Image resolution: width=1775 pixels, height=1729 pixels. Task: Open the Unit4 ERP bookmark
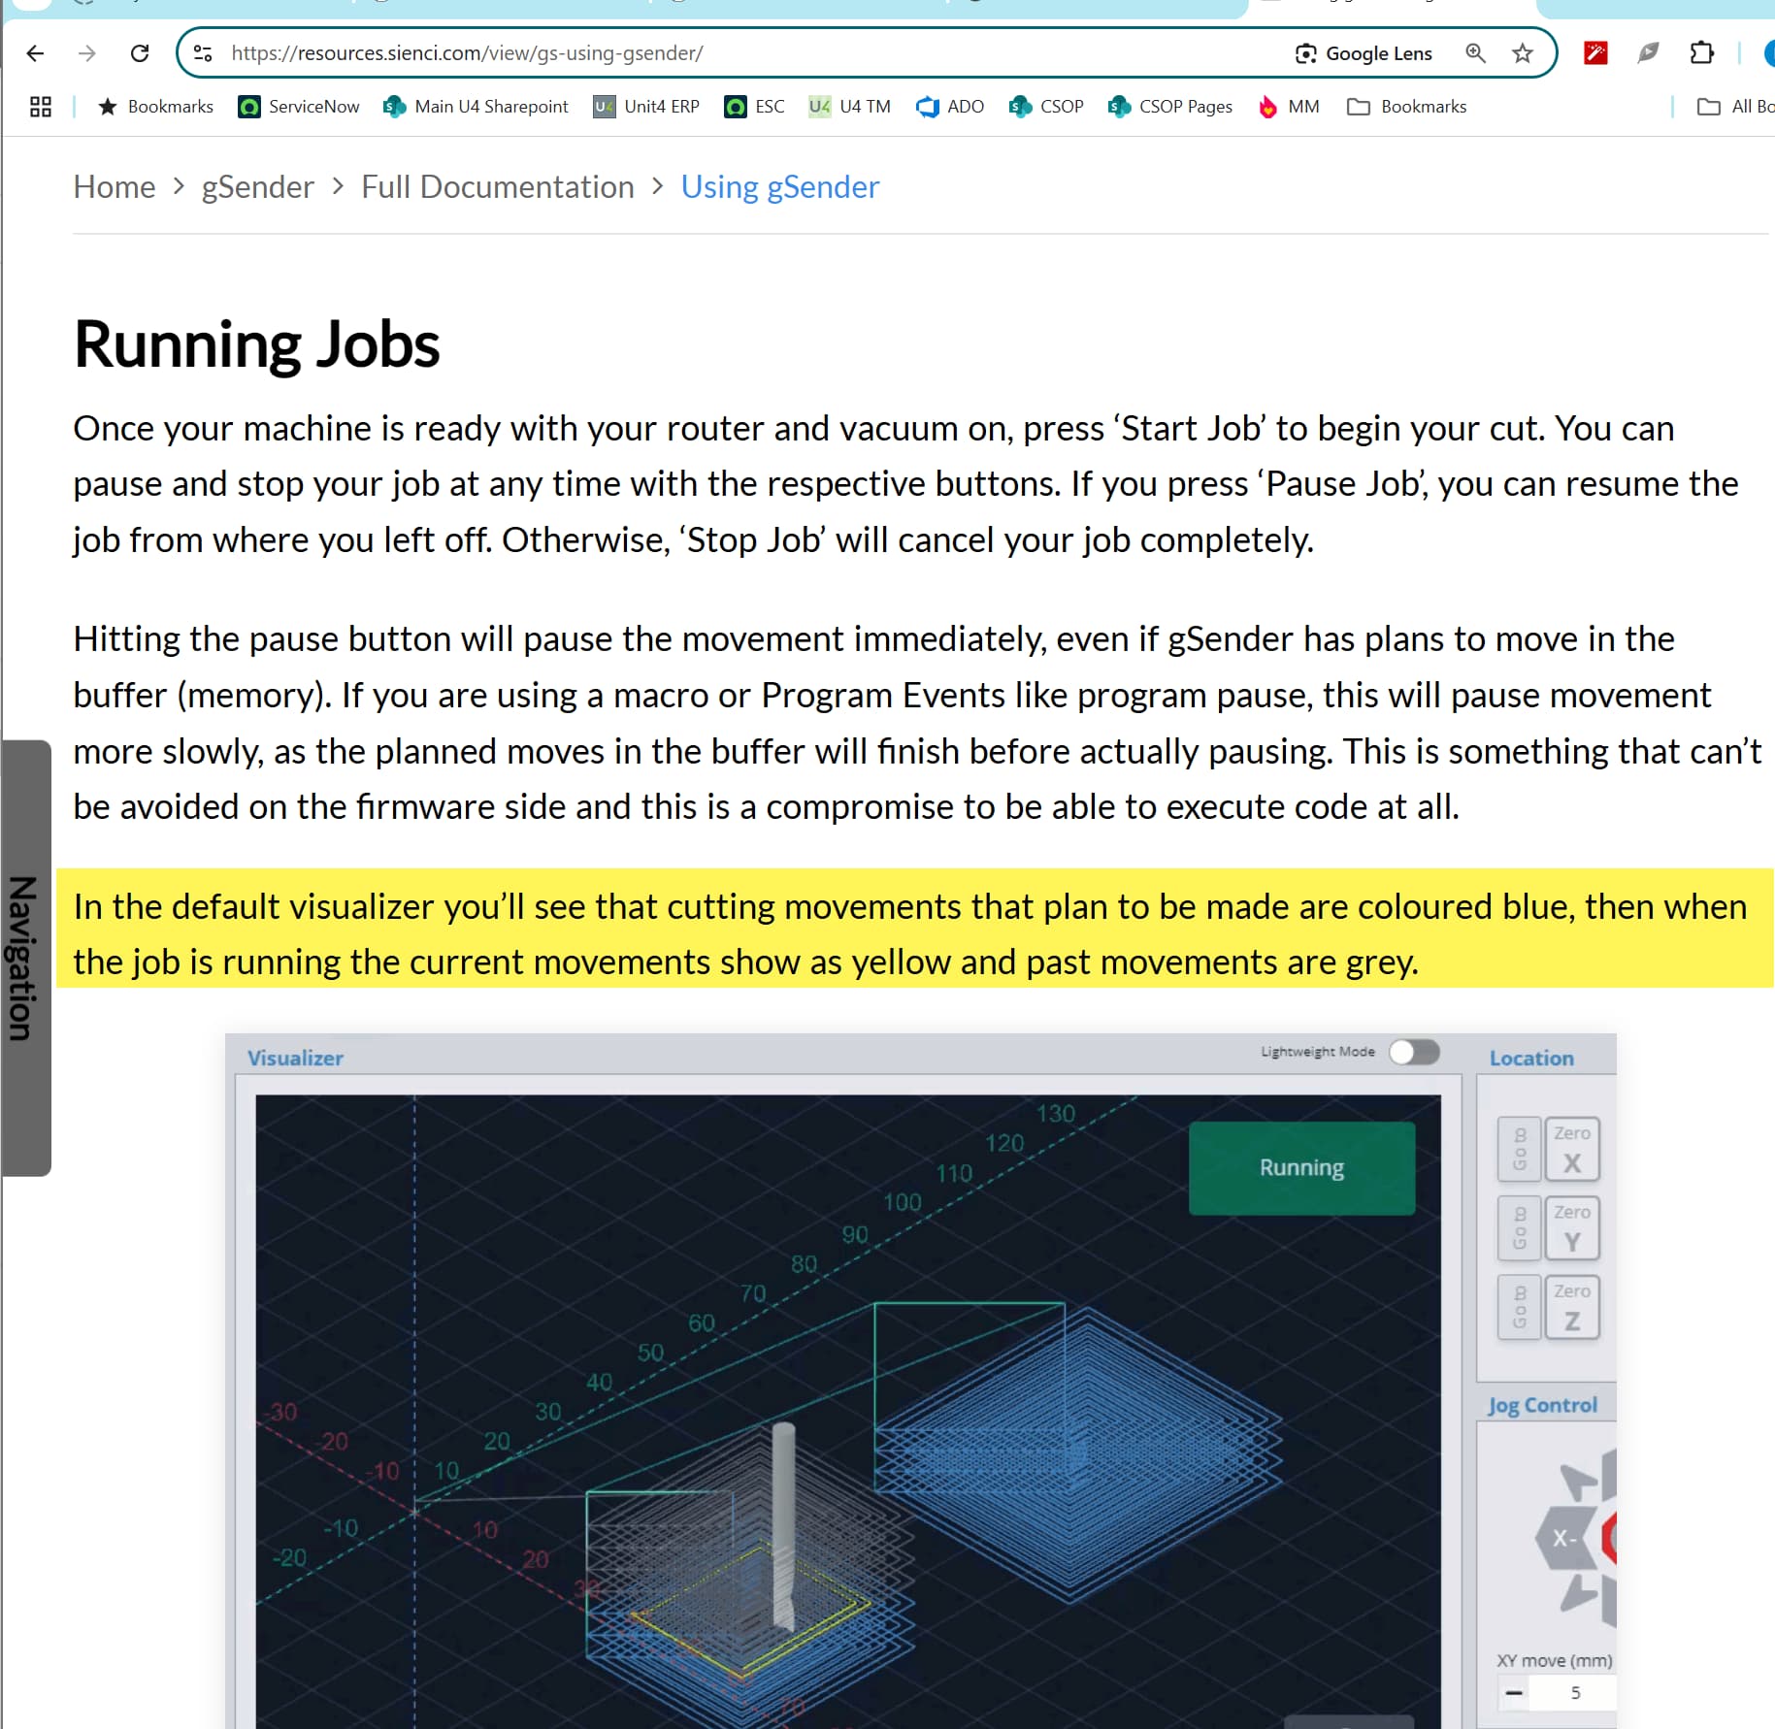(x=646, y=107)
